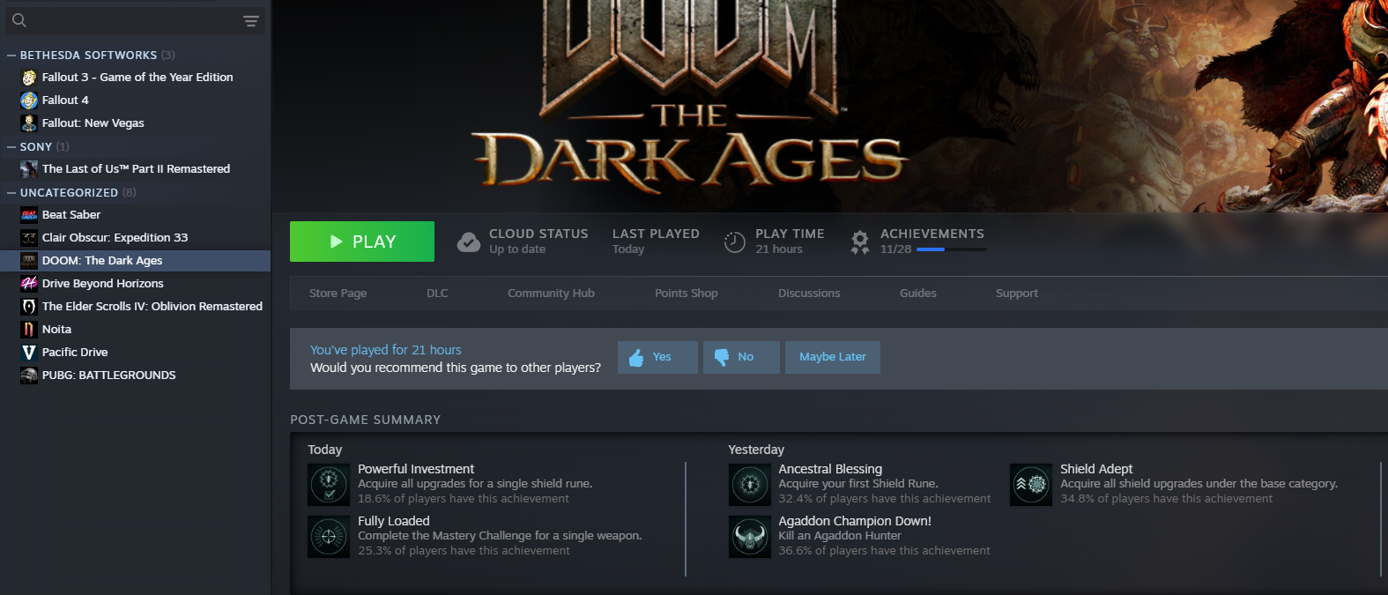
Task: Click The Last of Us Part II icon
Action: (x=29, y=169)
